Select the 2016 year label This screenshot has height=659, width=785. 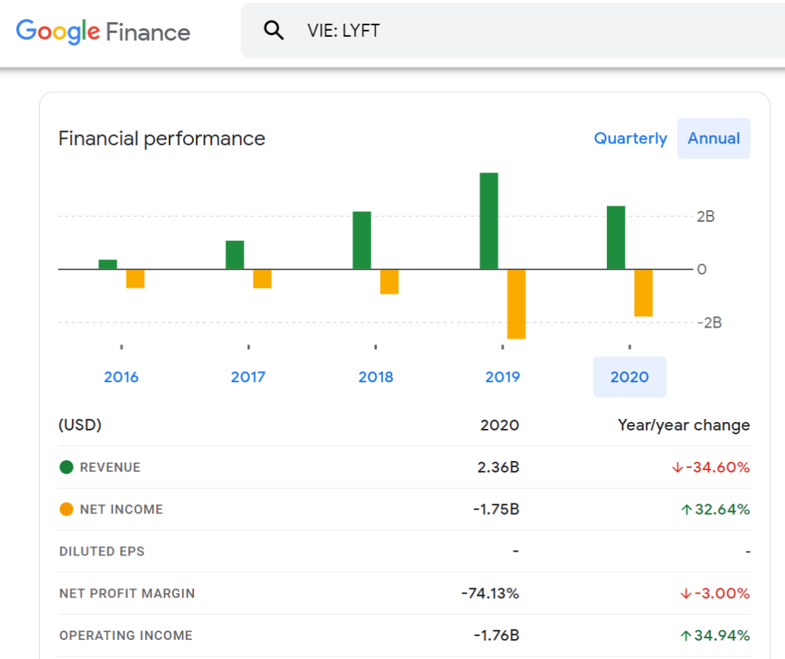(121, 377)
